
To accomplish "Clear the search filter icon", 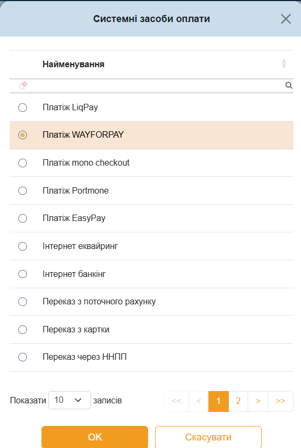I will pos(23,86).
